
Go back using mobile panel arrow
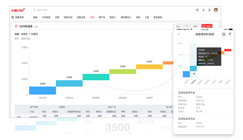pos(179,34)
